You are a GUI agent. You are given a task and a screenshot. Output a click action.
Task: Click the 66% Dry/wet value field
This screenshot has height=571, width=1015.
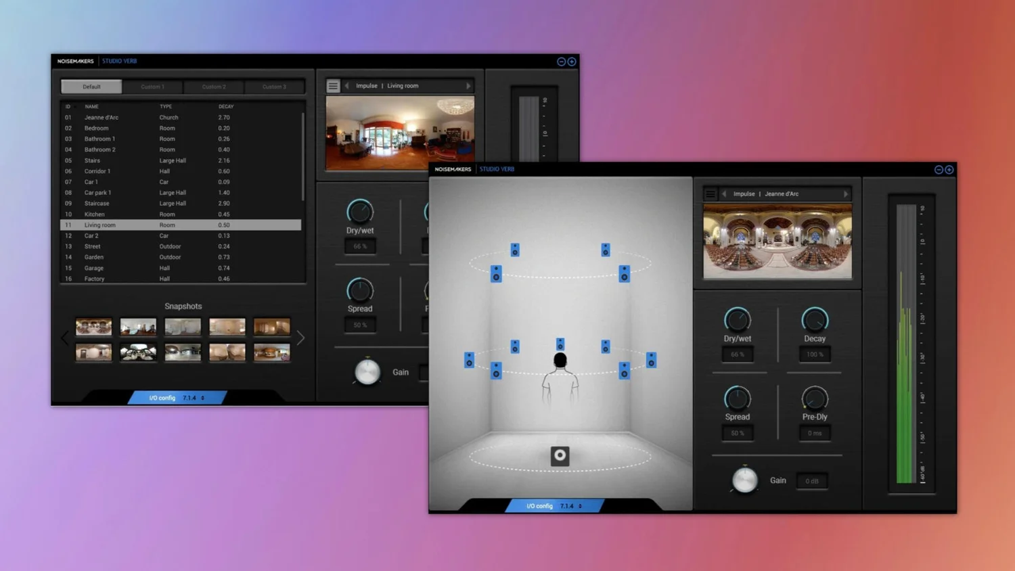737,354
